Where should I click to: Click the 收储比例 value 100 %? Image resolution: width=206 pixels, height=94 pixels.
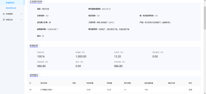[x=41, y=57]
